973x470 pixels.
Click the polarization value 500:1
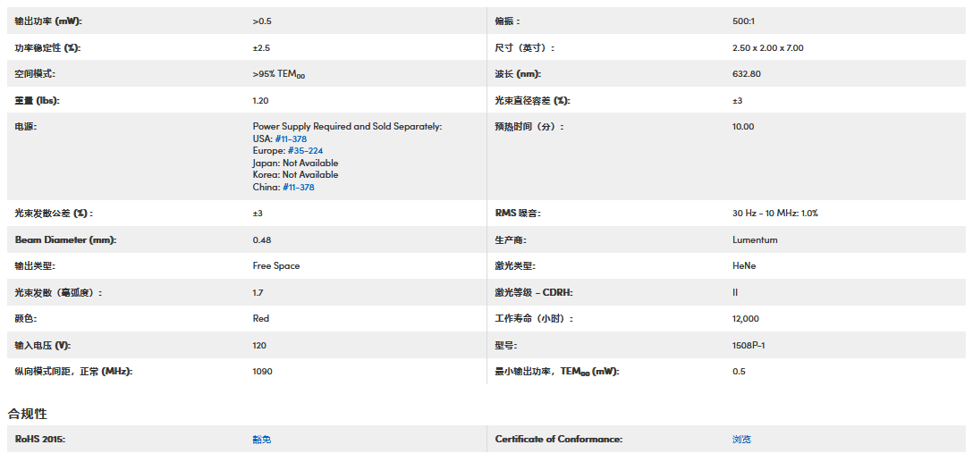(x=743, y=21)
